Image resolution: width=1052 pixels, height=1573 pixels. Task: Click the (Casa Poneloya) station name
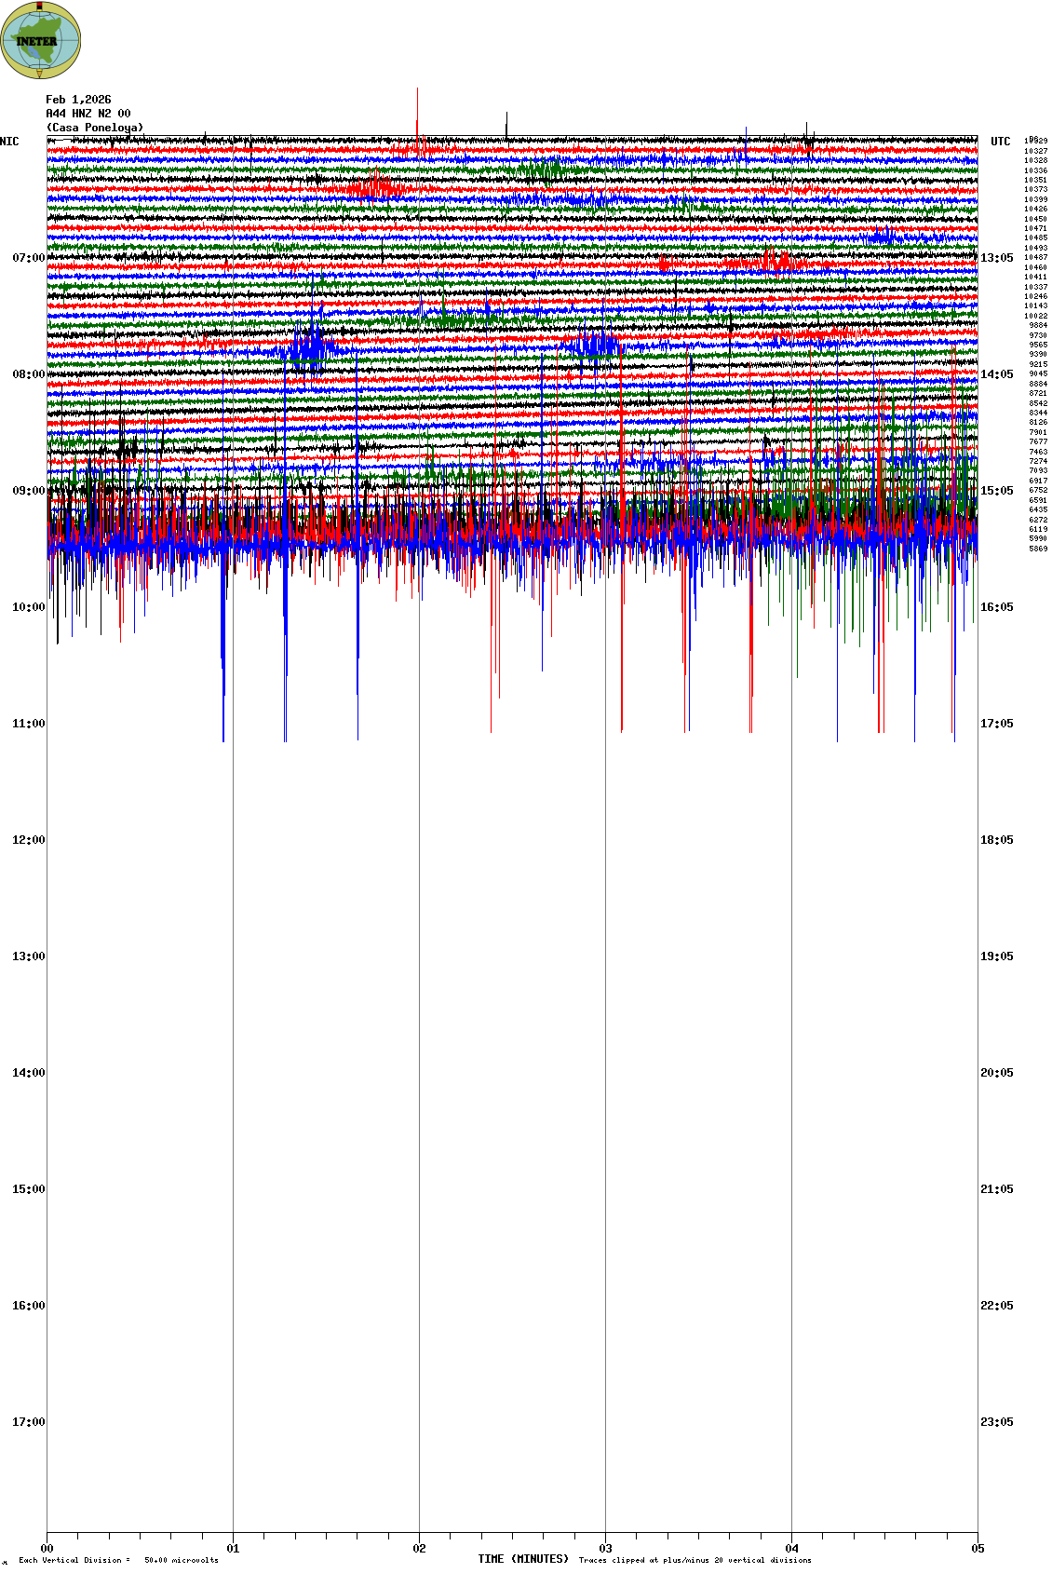pos(95,128)
